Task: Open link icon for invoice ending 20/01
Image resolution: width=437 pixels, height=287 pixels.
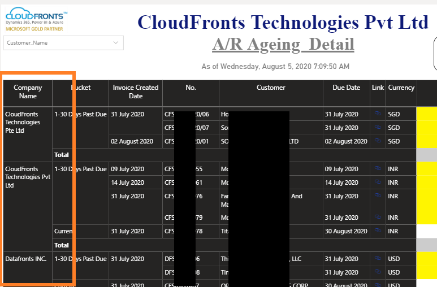Action: [x=378, y=141]
